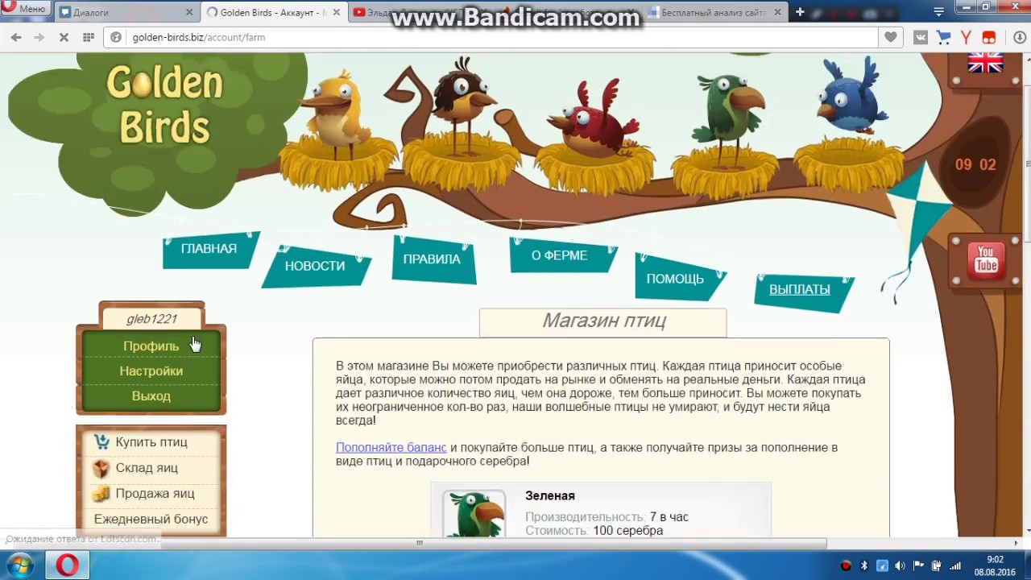The width and height of the screenshot is (1031, 580).
Task: Open the Профиль link
Action: pyautogui.click(x=151, y=346)
